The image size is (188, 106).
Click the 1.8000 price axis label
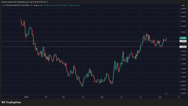(183, 51)
